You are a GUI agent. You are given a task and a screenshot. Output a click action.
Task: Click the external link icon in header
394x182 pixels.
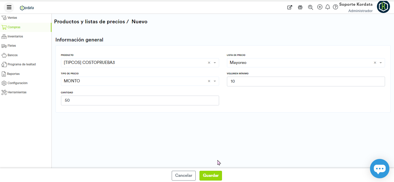point(289,7)
